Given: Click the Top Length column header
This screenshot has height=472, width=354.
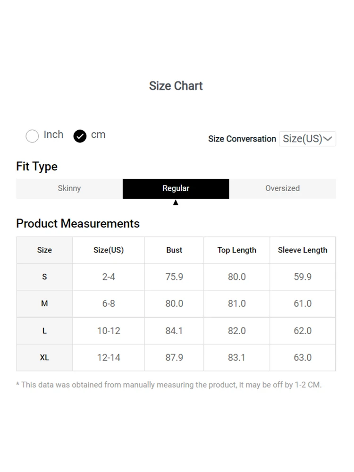Looking at the screenshot, I should [236, 250].
